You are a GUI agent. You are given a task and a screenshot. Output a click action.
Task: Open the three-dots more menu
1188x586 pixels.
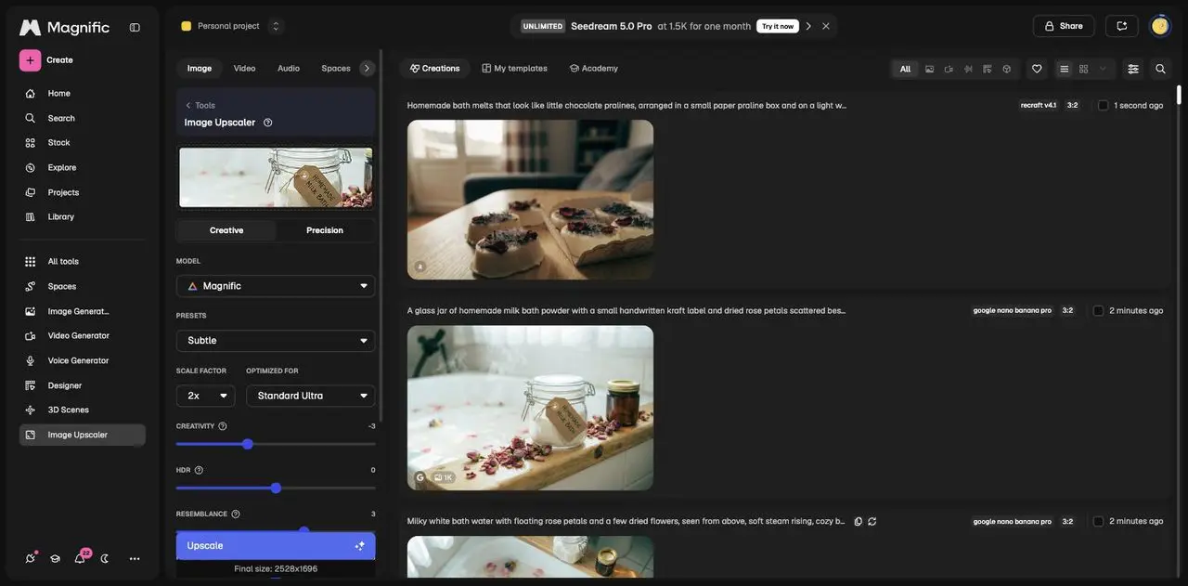pos(135,558)
